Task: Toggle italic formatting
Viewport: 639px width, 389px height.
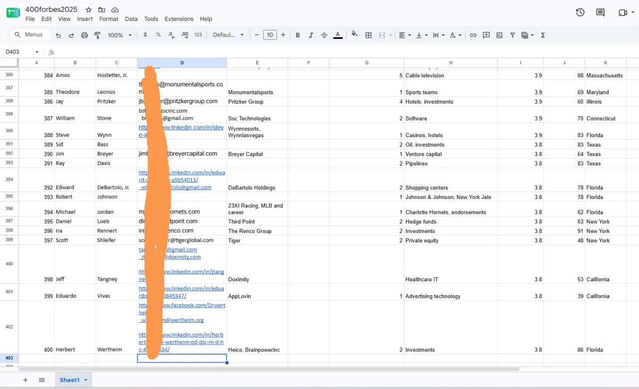Action: point(311,35)
